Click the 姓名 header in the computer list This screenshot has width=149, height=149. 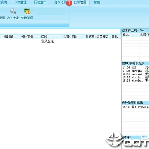(115, 37)
